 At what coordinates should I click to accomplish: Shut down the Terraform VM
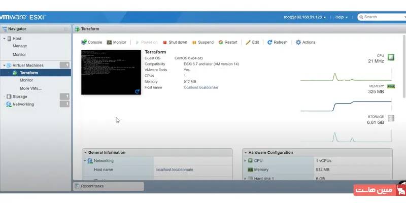tap(175, 42)
